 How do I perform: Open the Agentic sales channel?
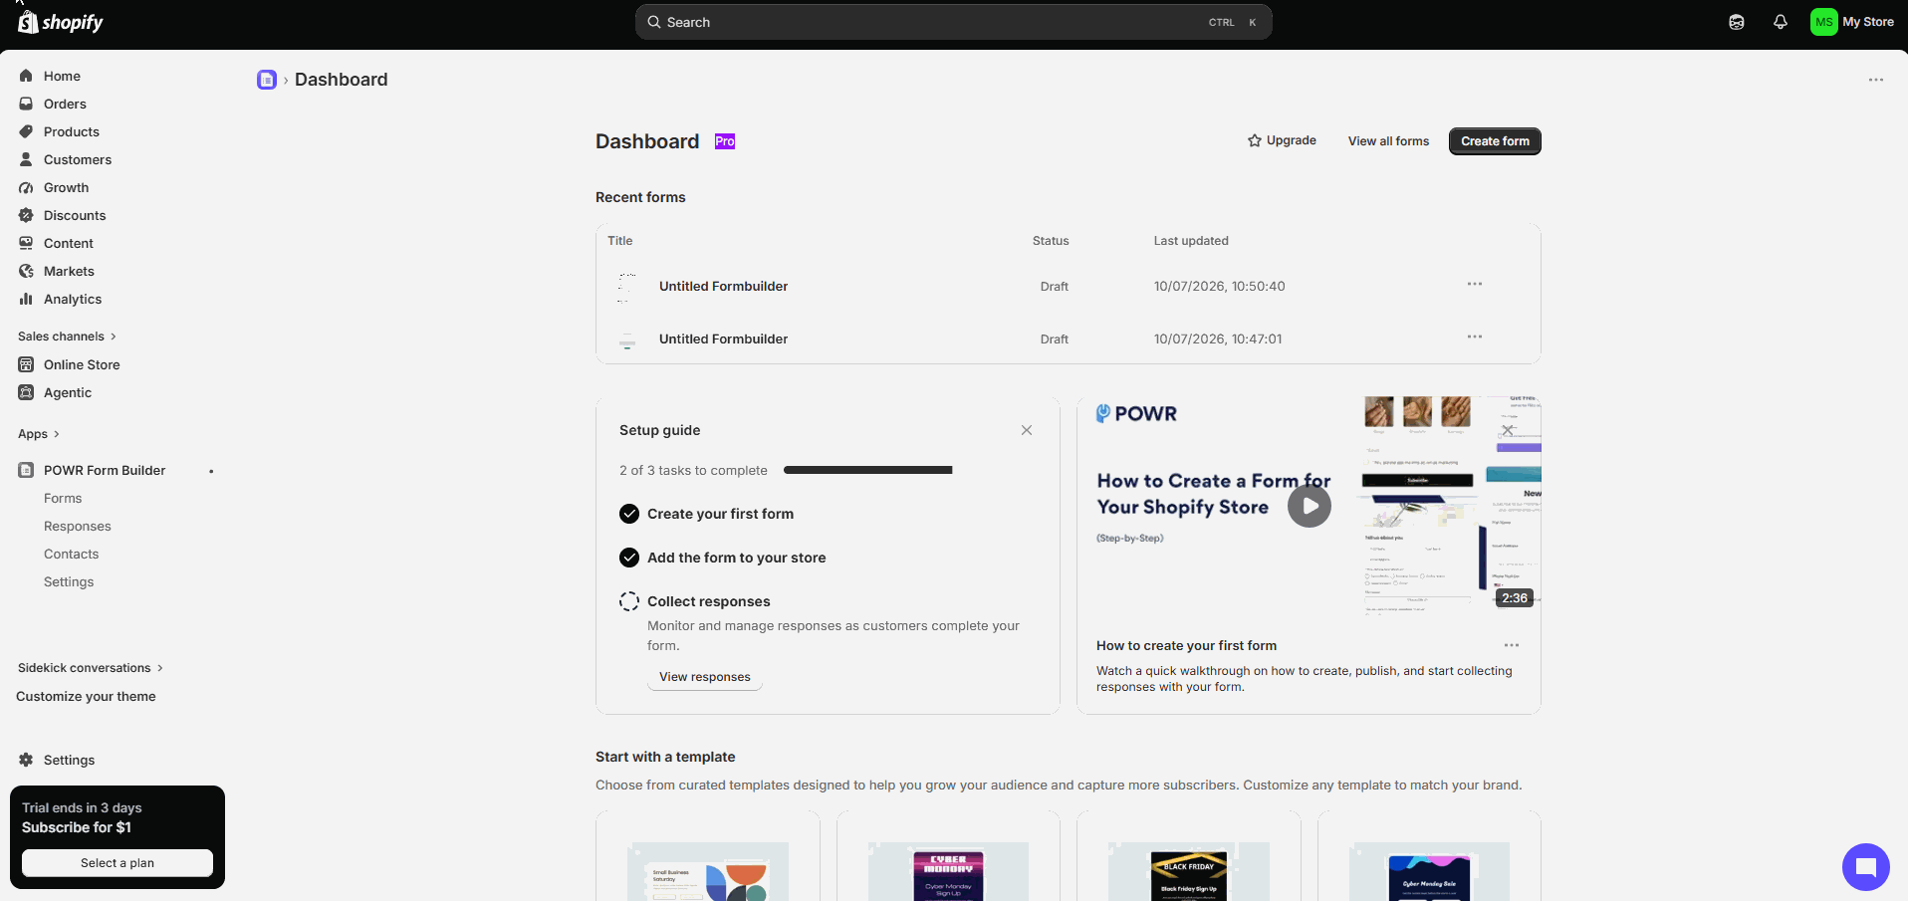coord(68,392)
